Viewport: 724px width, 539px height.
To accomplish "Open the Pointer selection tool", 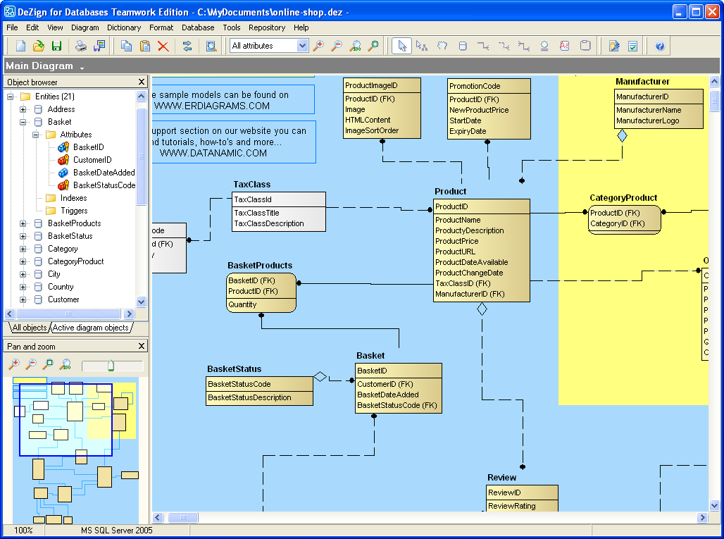I will (401, 46).
